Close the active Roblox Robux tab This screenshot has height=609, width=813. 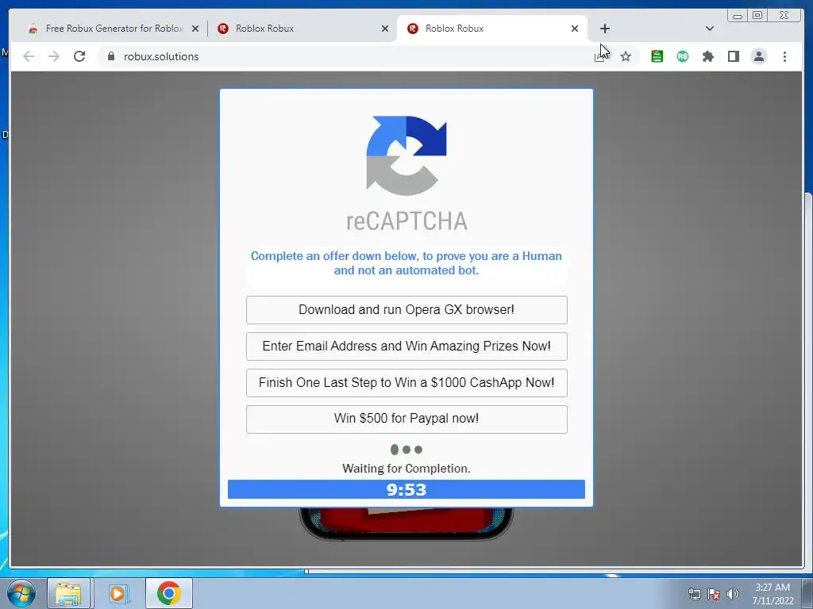(575, 29)
